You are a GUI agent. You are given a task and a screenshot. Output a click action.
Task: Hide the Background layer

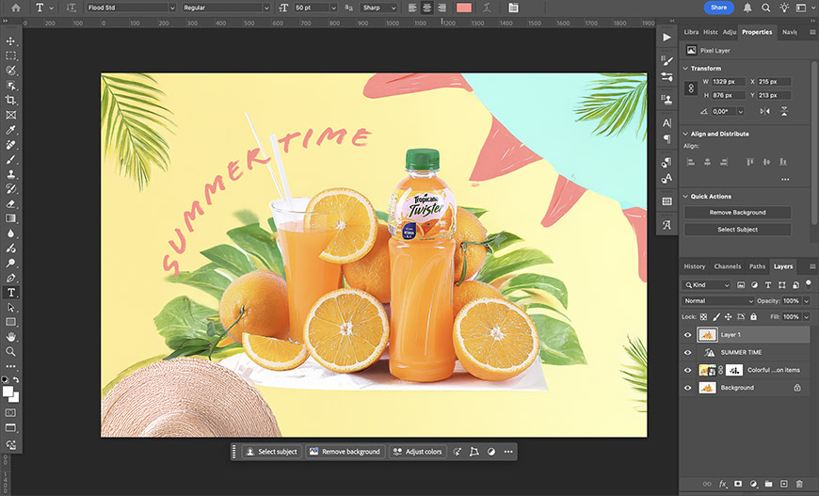(x=687, y=387)
